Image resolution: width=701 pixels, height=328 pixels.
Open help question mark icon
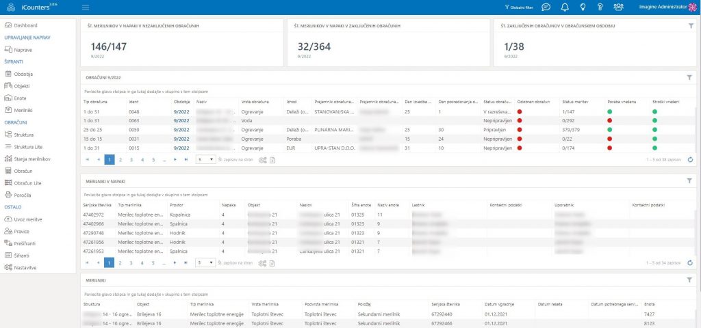pos(600,7)
